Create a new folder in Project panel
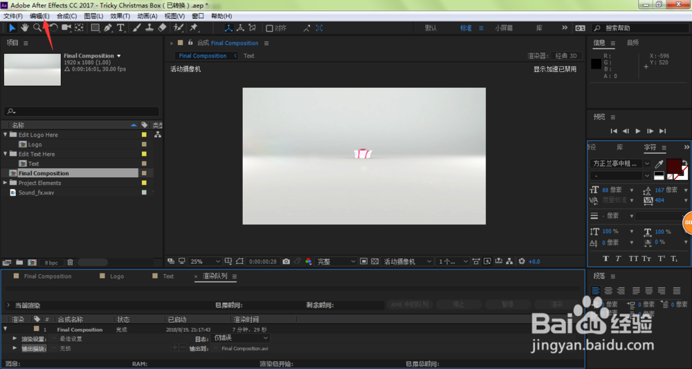 click(19, 262)
